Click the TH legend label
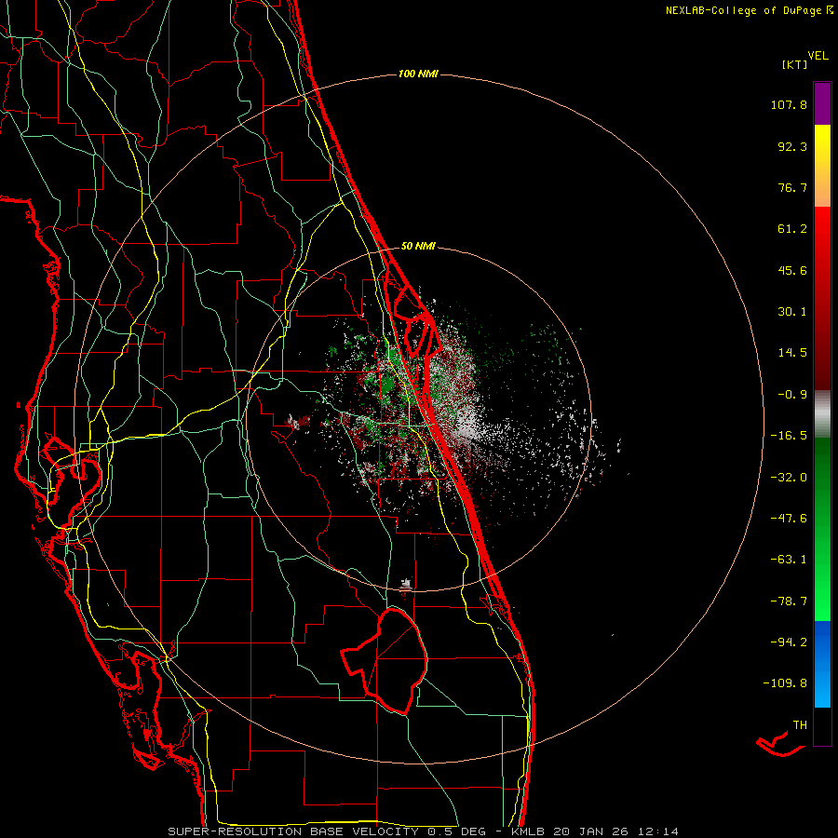 (x=800, y=725)
